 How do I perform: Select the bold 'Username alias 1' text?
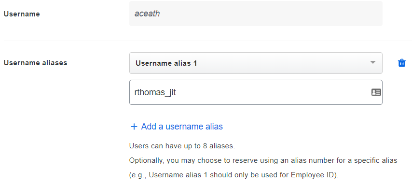click(x=166, y=63)
